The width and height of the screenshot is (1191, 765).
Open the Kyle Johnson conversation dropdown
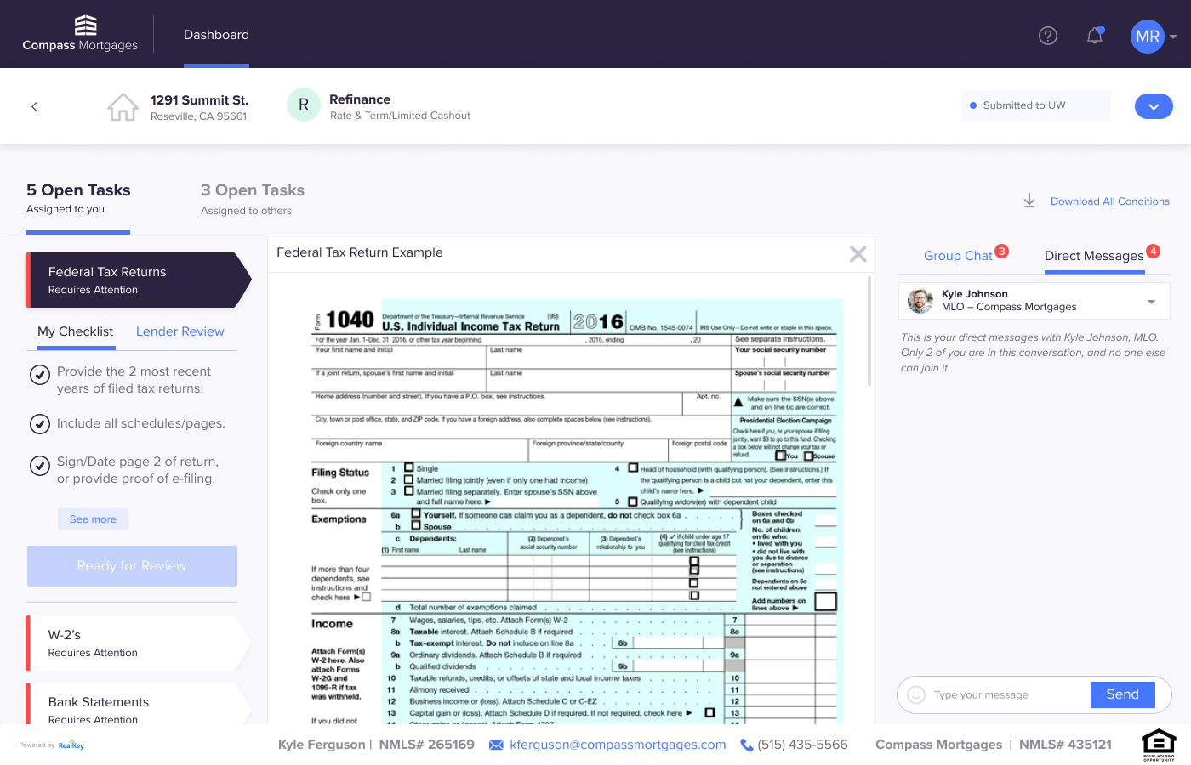click(1151, 302)
